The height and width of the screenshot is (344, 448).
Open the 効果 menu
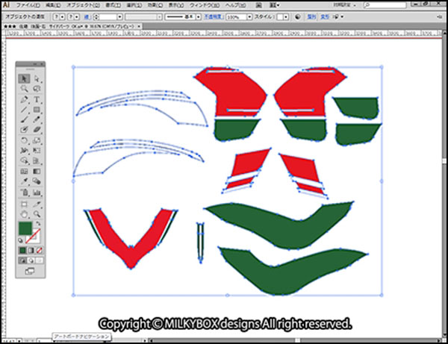coord(155,5)
